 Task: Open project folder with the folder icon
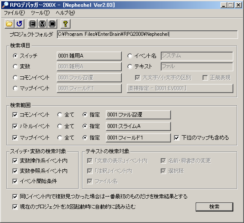[9, 24]
